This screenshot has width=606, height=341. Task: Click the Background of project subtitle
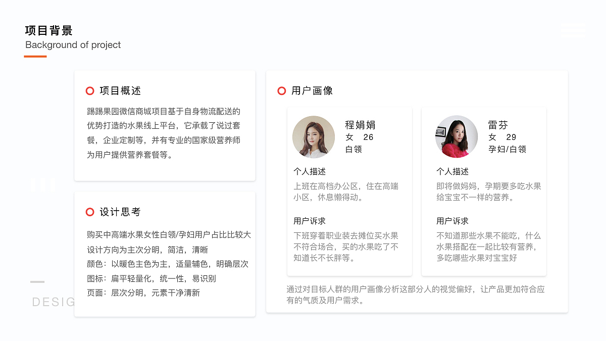click(x=73, y=45)
